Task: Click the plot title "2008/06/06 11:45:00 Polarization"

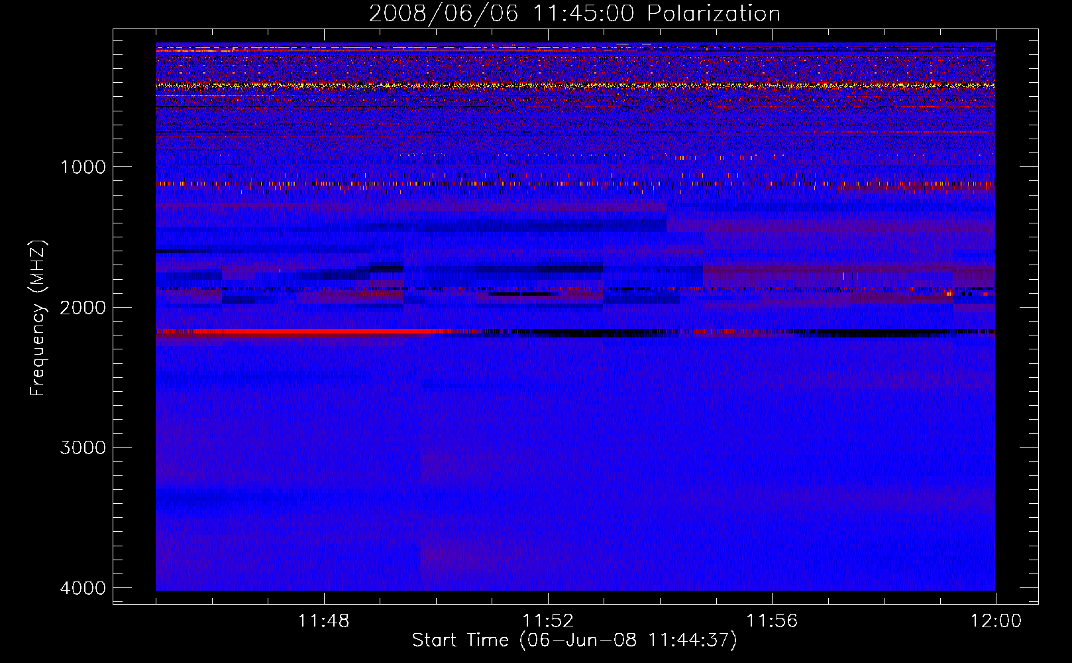Action: (574, 13)
